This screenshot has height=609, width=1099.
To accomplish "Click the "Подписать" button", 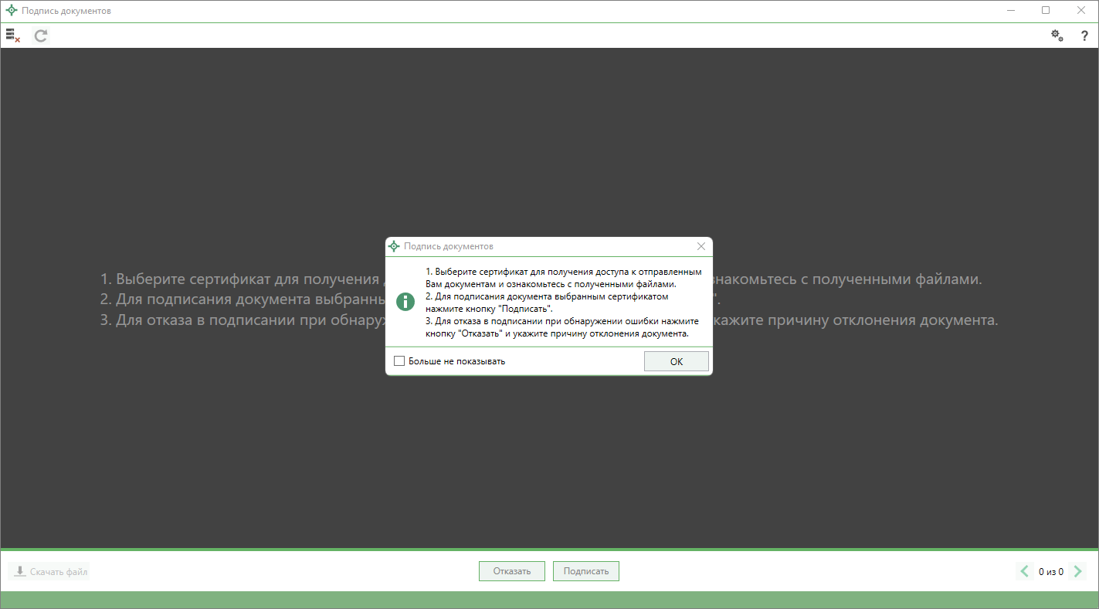I will (585, 571).
